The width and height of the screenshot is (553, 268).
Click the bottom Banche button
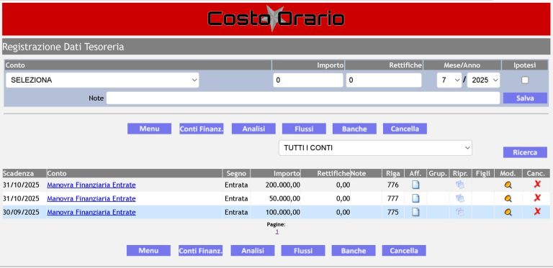[354, 251]
